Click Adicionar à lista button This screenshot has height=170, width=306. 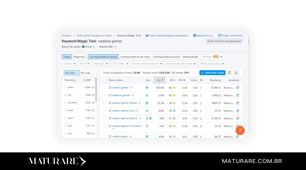coord(212,73)
